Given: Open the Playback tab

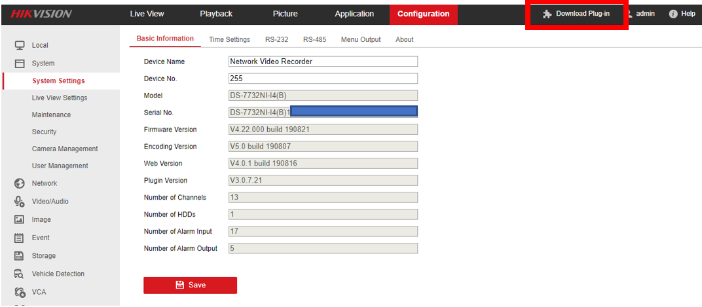Looking at the screenshot, I should [216, 14].
